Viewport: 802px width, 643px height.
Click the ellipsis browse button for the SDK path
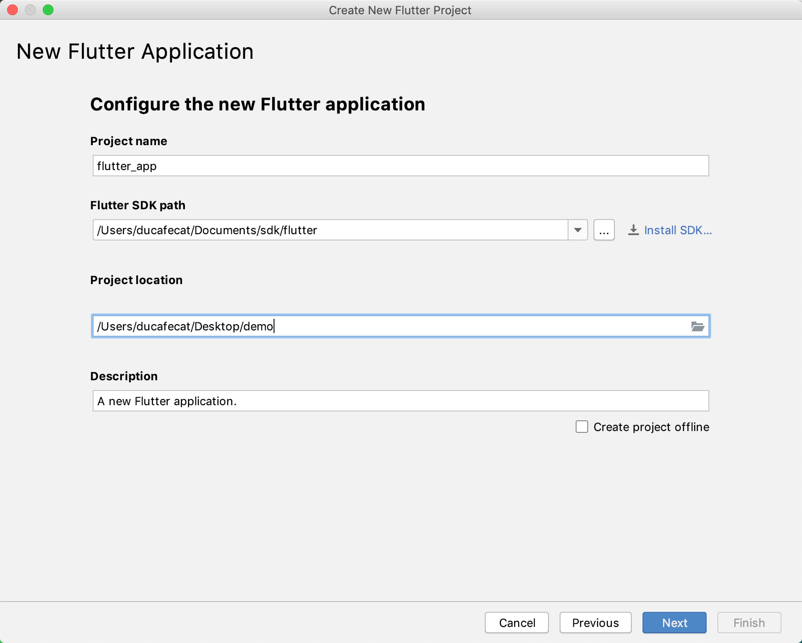click(x=604, y=230)
